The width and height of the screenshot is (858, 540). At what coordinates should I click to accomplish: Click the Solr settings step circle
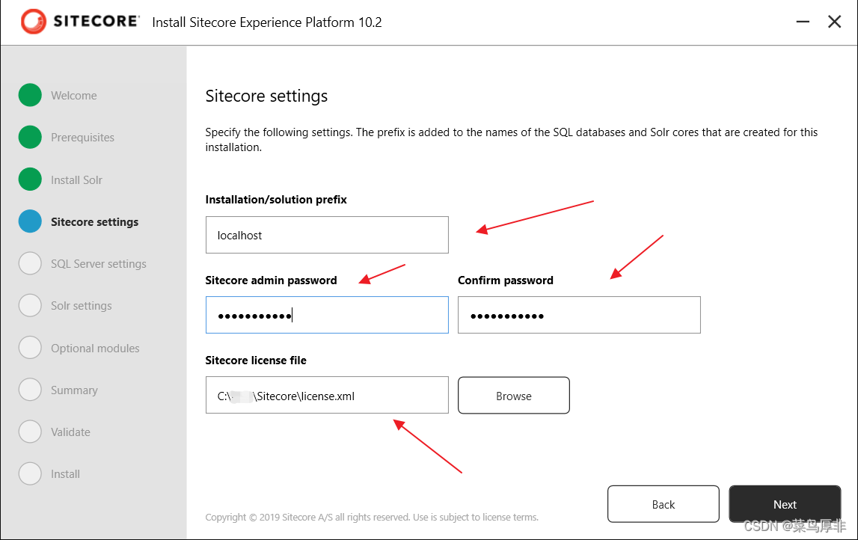point(30,305)
